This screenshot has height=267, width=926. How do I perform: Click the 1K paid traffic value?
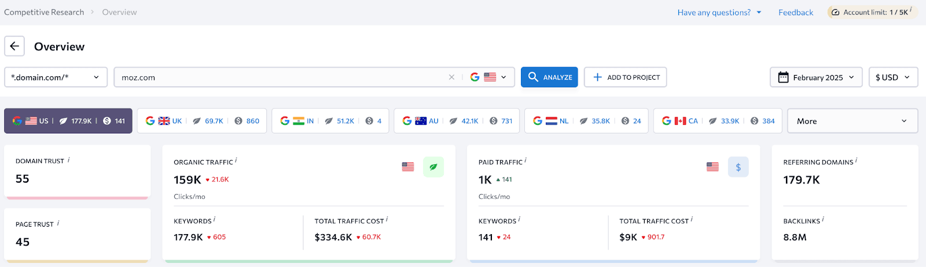pyautogui.click(x=485, y=180)
